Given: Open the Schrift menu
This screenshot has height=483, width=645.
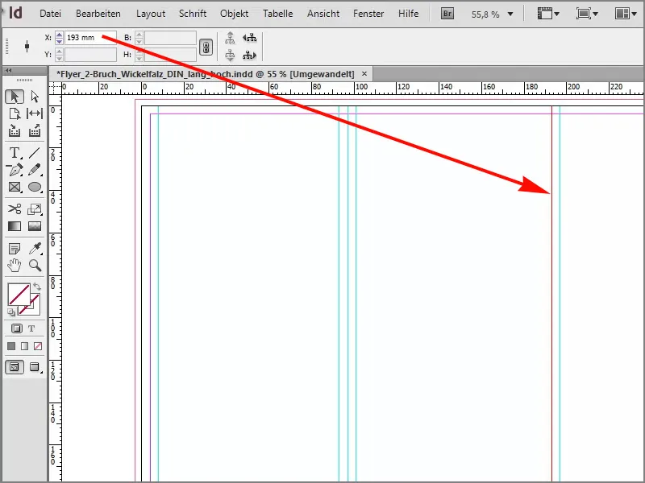Looking at the screenshot, I should pos(193,14).
